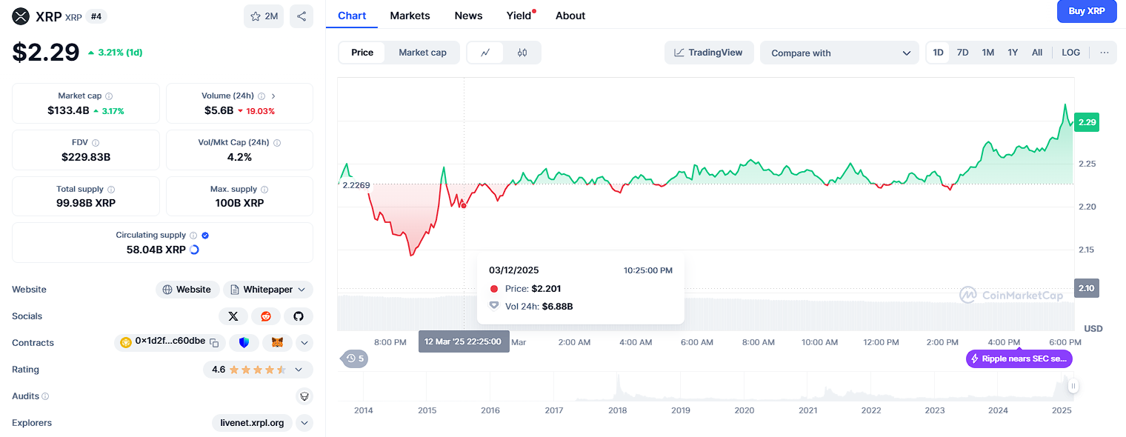Click the MetaMask fox icon
The width and height of the screenshot is (1126, 437).
click(x=276, y=343)
